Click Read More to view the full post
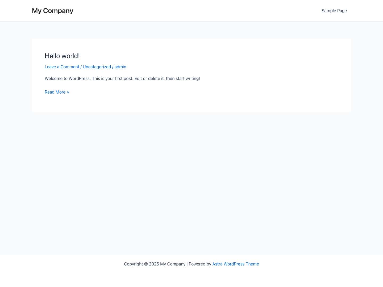 tap(55, 92)
